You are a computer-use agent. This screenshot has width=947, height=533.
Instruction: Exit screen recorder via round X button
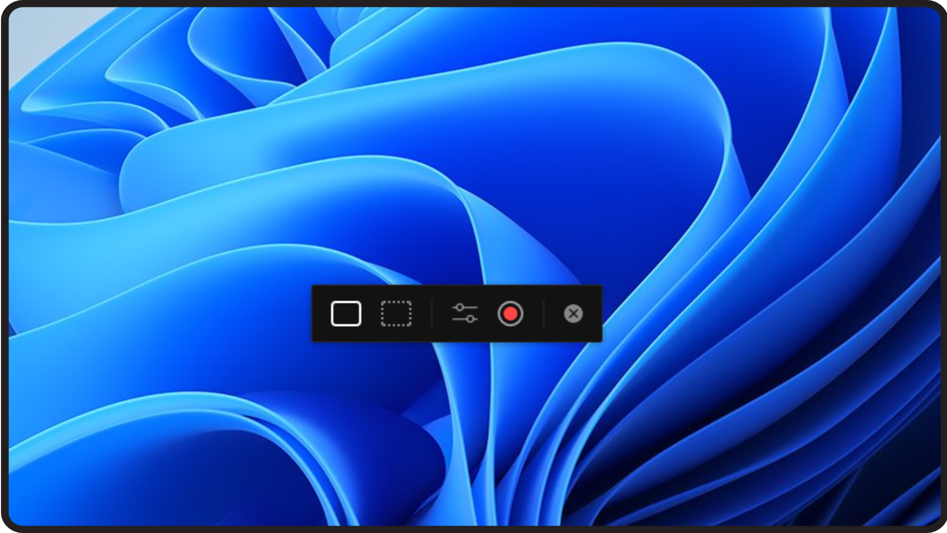(573, 313)
